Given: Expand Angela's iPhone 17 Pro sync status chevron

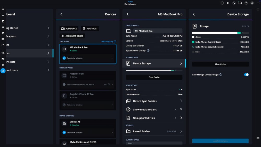Looking at the screenshot, I should click(x=112, y=105).
